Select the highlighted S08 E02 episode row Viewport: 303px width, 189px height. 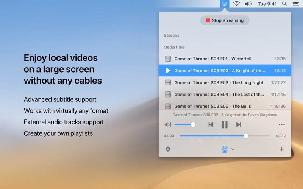click(225, 71)
